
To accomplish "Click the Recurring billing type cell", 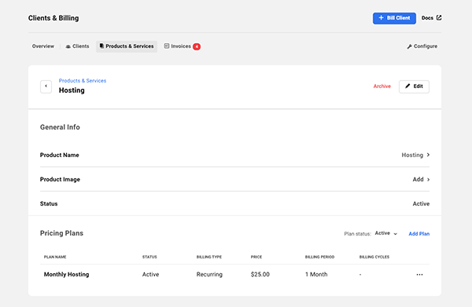I will pos(209,274).
